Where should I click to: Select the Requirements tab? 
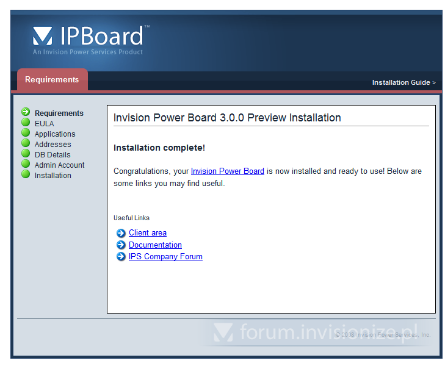52,80
